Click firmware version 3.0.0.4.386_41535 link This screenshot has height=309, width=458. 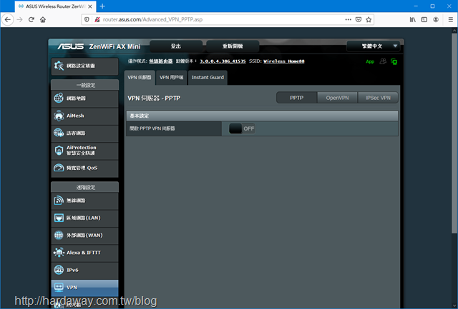tap(223, 61)
